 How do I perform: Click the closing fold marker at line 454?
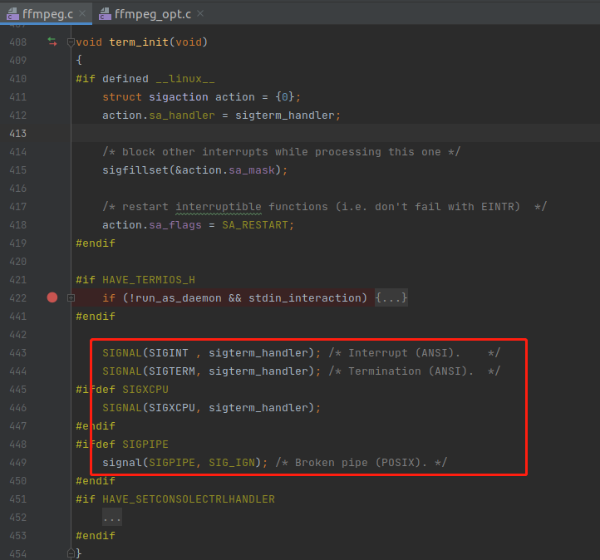point(71,553)
